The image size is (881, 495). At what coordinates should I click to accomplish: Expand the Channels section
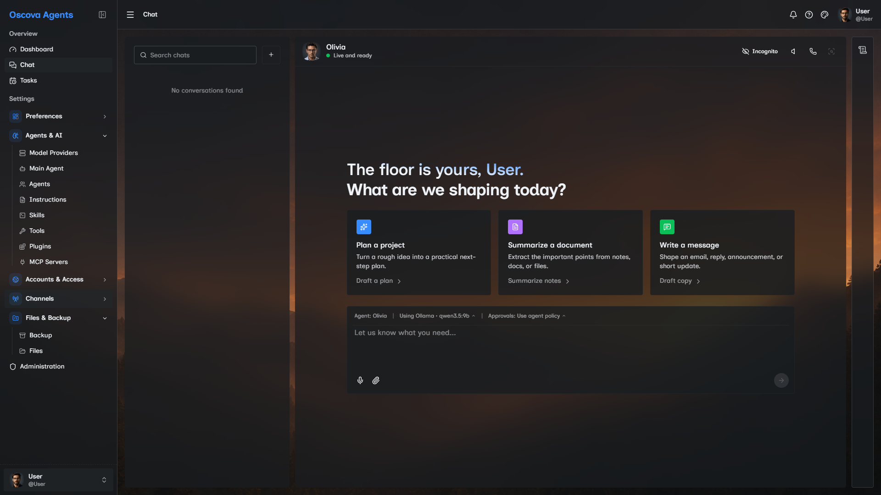58,299
